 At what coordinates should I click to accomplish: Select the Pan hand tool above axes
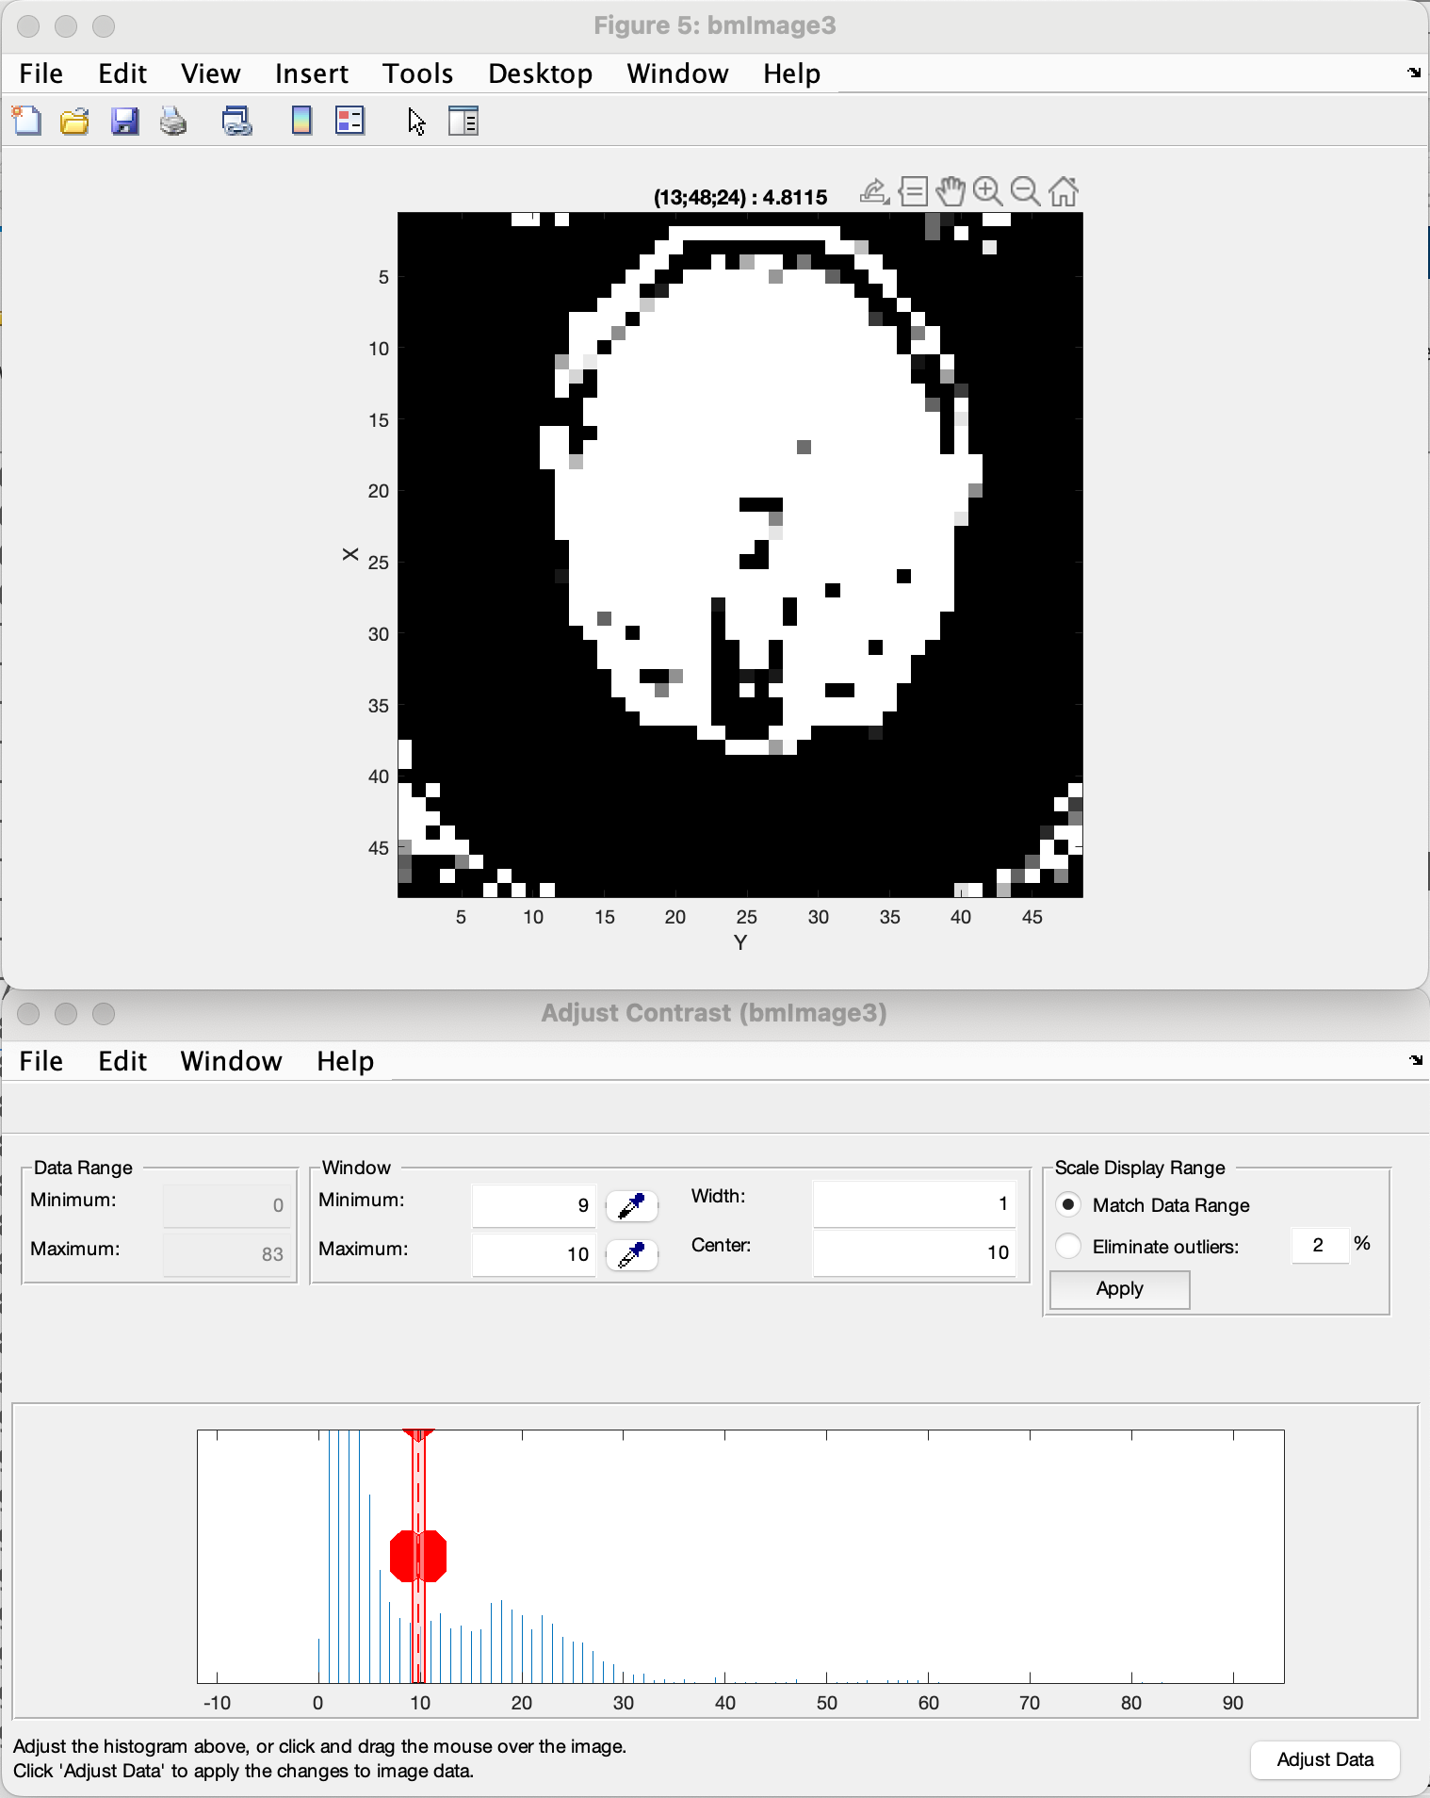(x=951, y=191)
